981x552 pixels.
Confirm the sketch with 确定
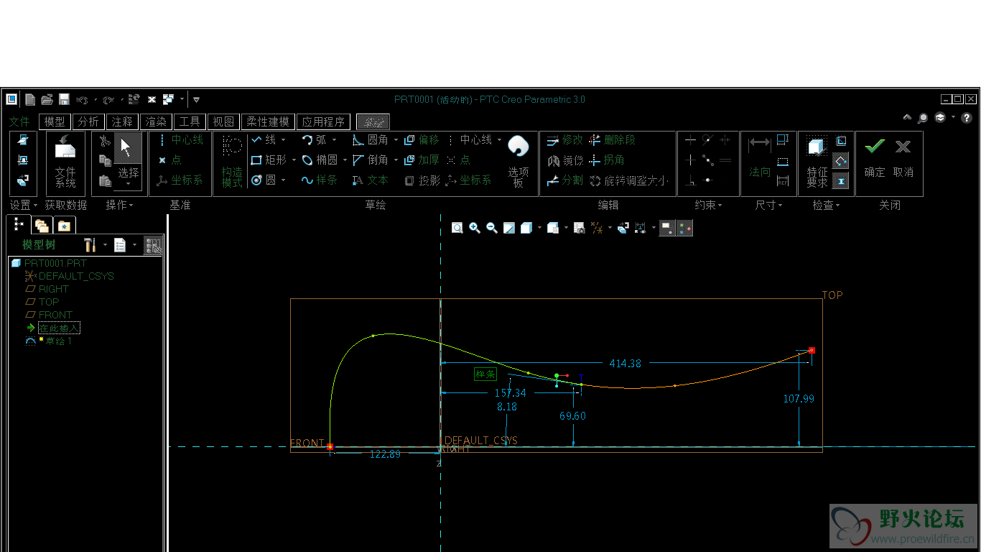[x=875, y=157]
